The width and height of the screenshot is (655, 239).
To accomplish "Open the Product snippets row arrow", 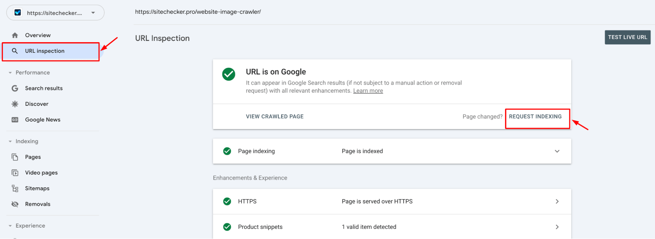I will (557, 227).
